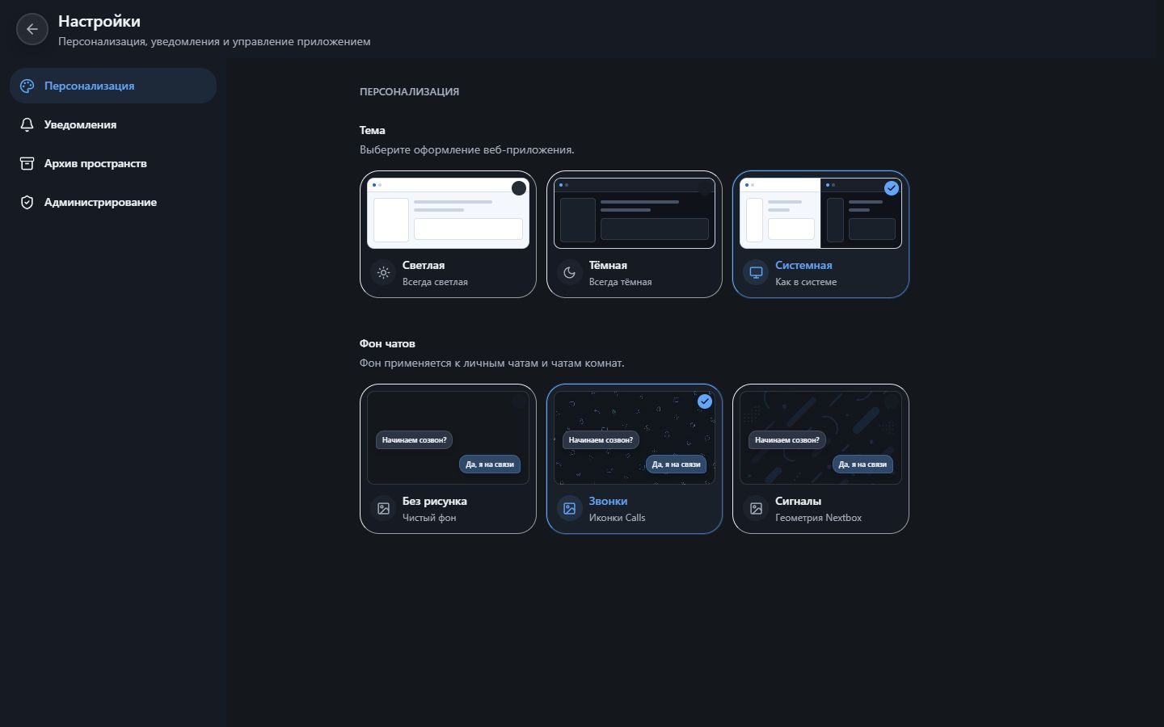Choose the Светлая theme label

424,265
